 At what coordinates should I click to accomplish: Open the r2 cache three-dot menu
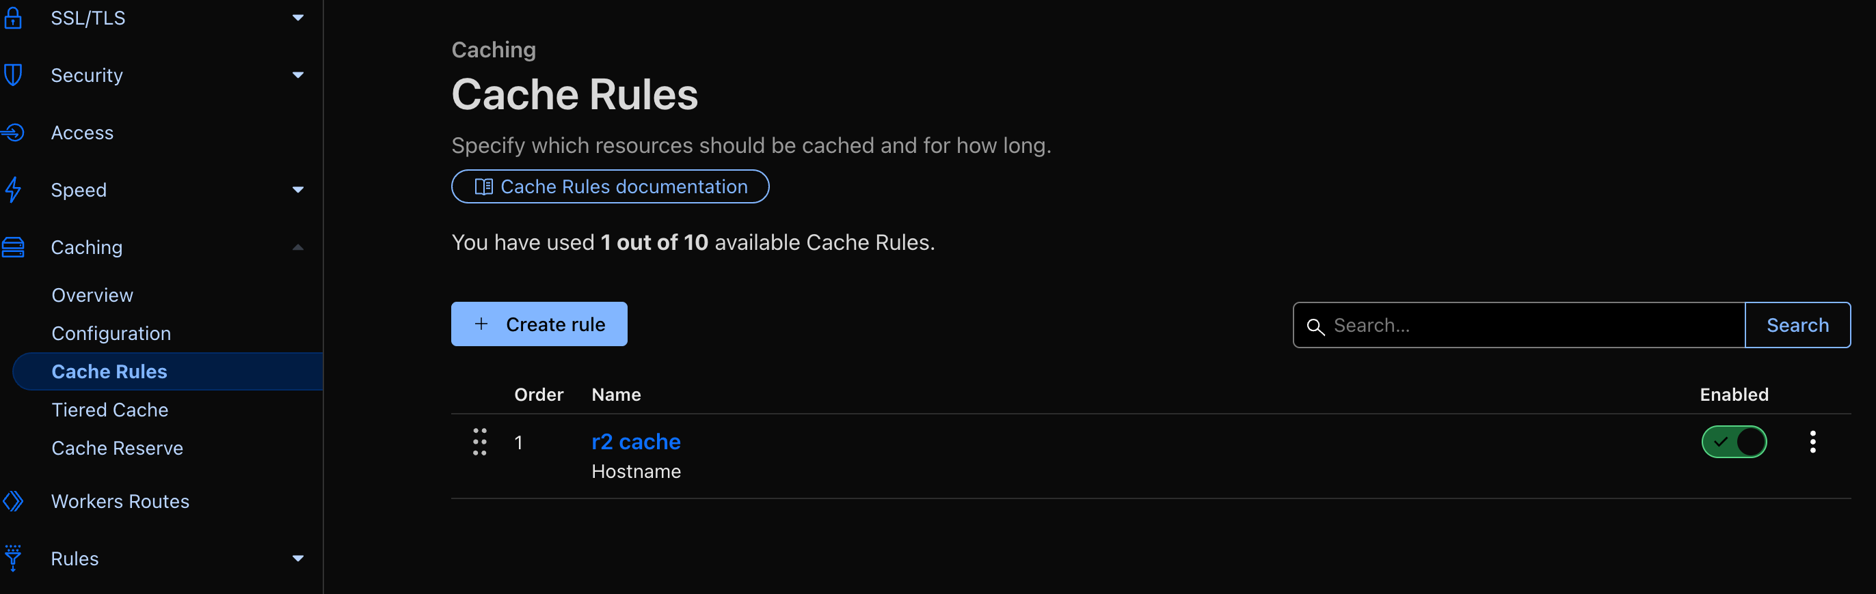(x=1812, y=442)
